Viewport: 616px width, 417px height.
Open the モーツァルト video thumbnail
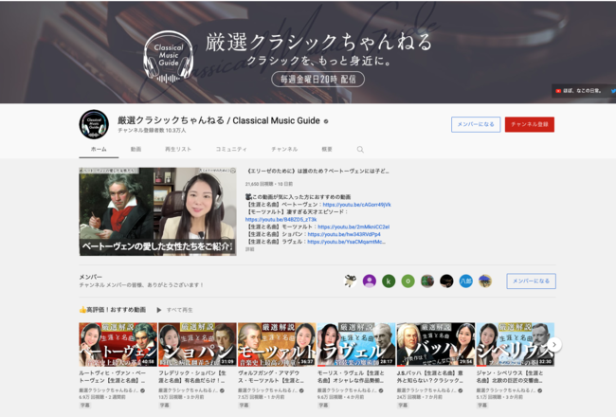277,345
